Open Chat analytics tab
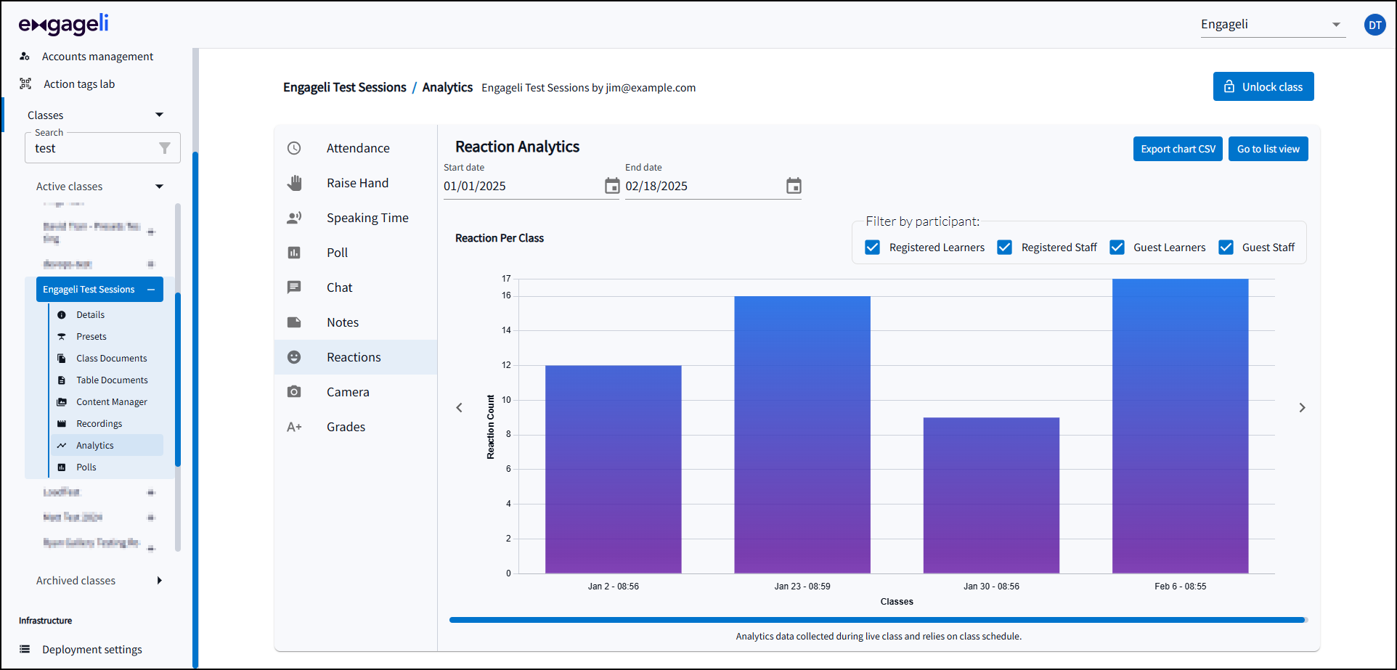Image resolution: width=1397 pixels, height=670 pixels. (x=356, y=287)
